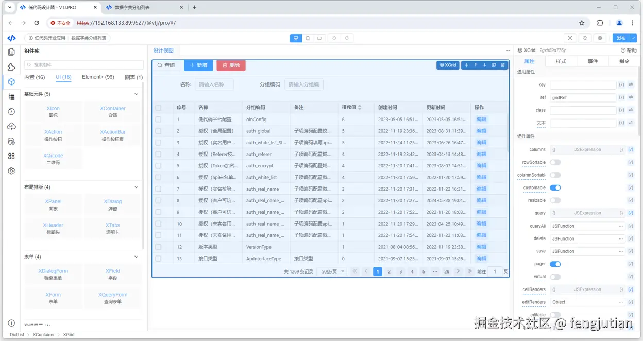This screenshot has width=643, height=341.
Task: Click 编辑 link in row 1
Action: pos(481,120)
